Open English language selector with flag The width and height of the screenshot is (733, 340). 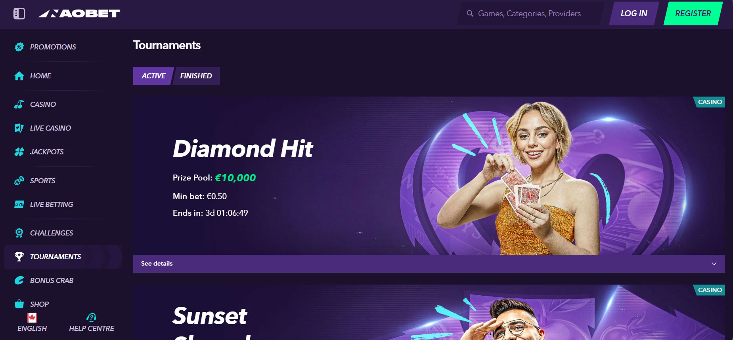(32, 323)
